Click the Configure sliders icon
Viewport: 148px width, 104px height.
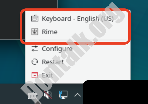pos(35,48)
